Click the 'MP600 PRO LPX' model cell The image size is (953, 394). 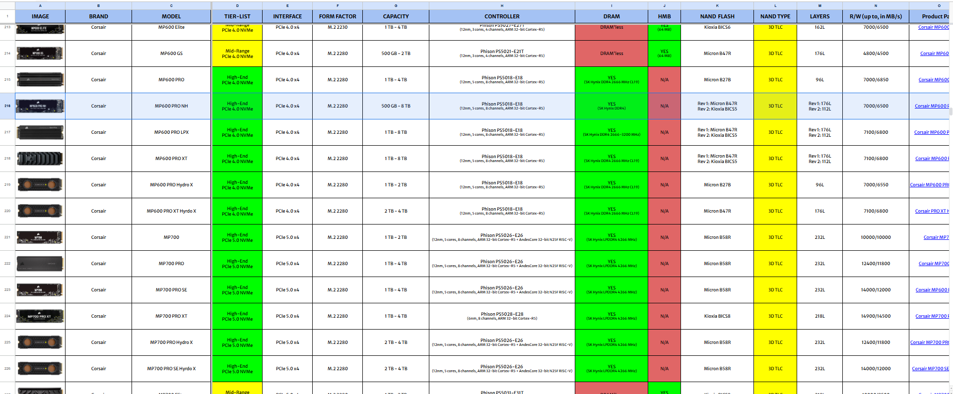pyautogui.click(x=171, y=132)
